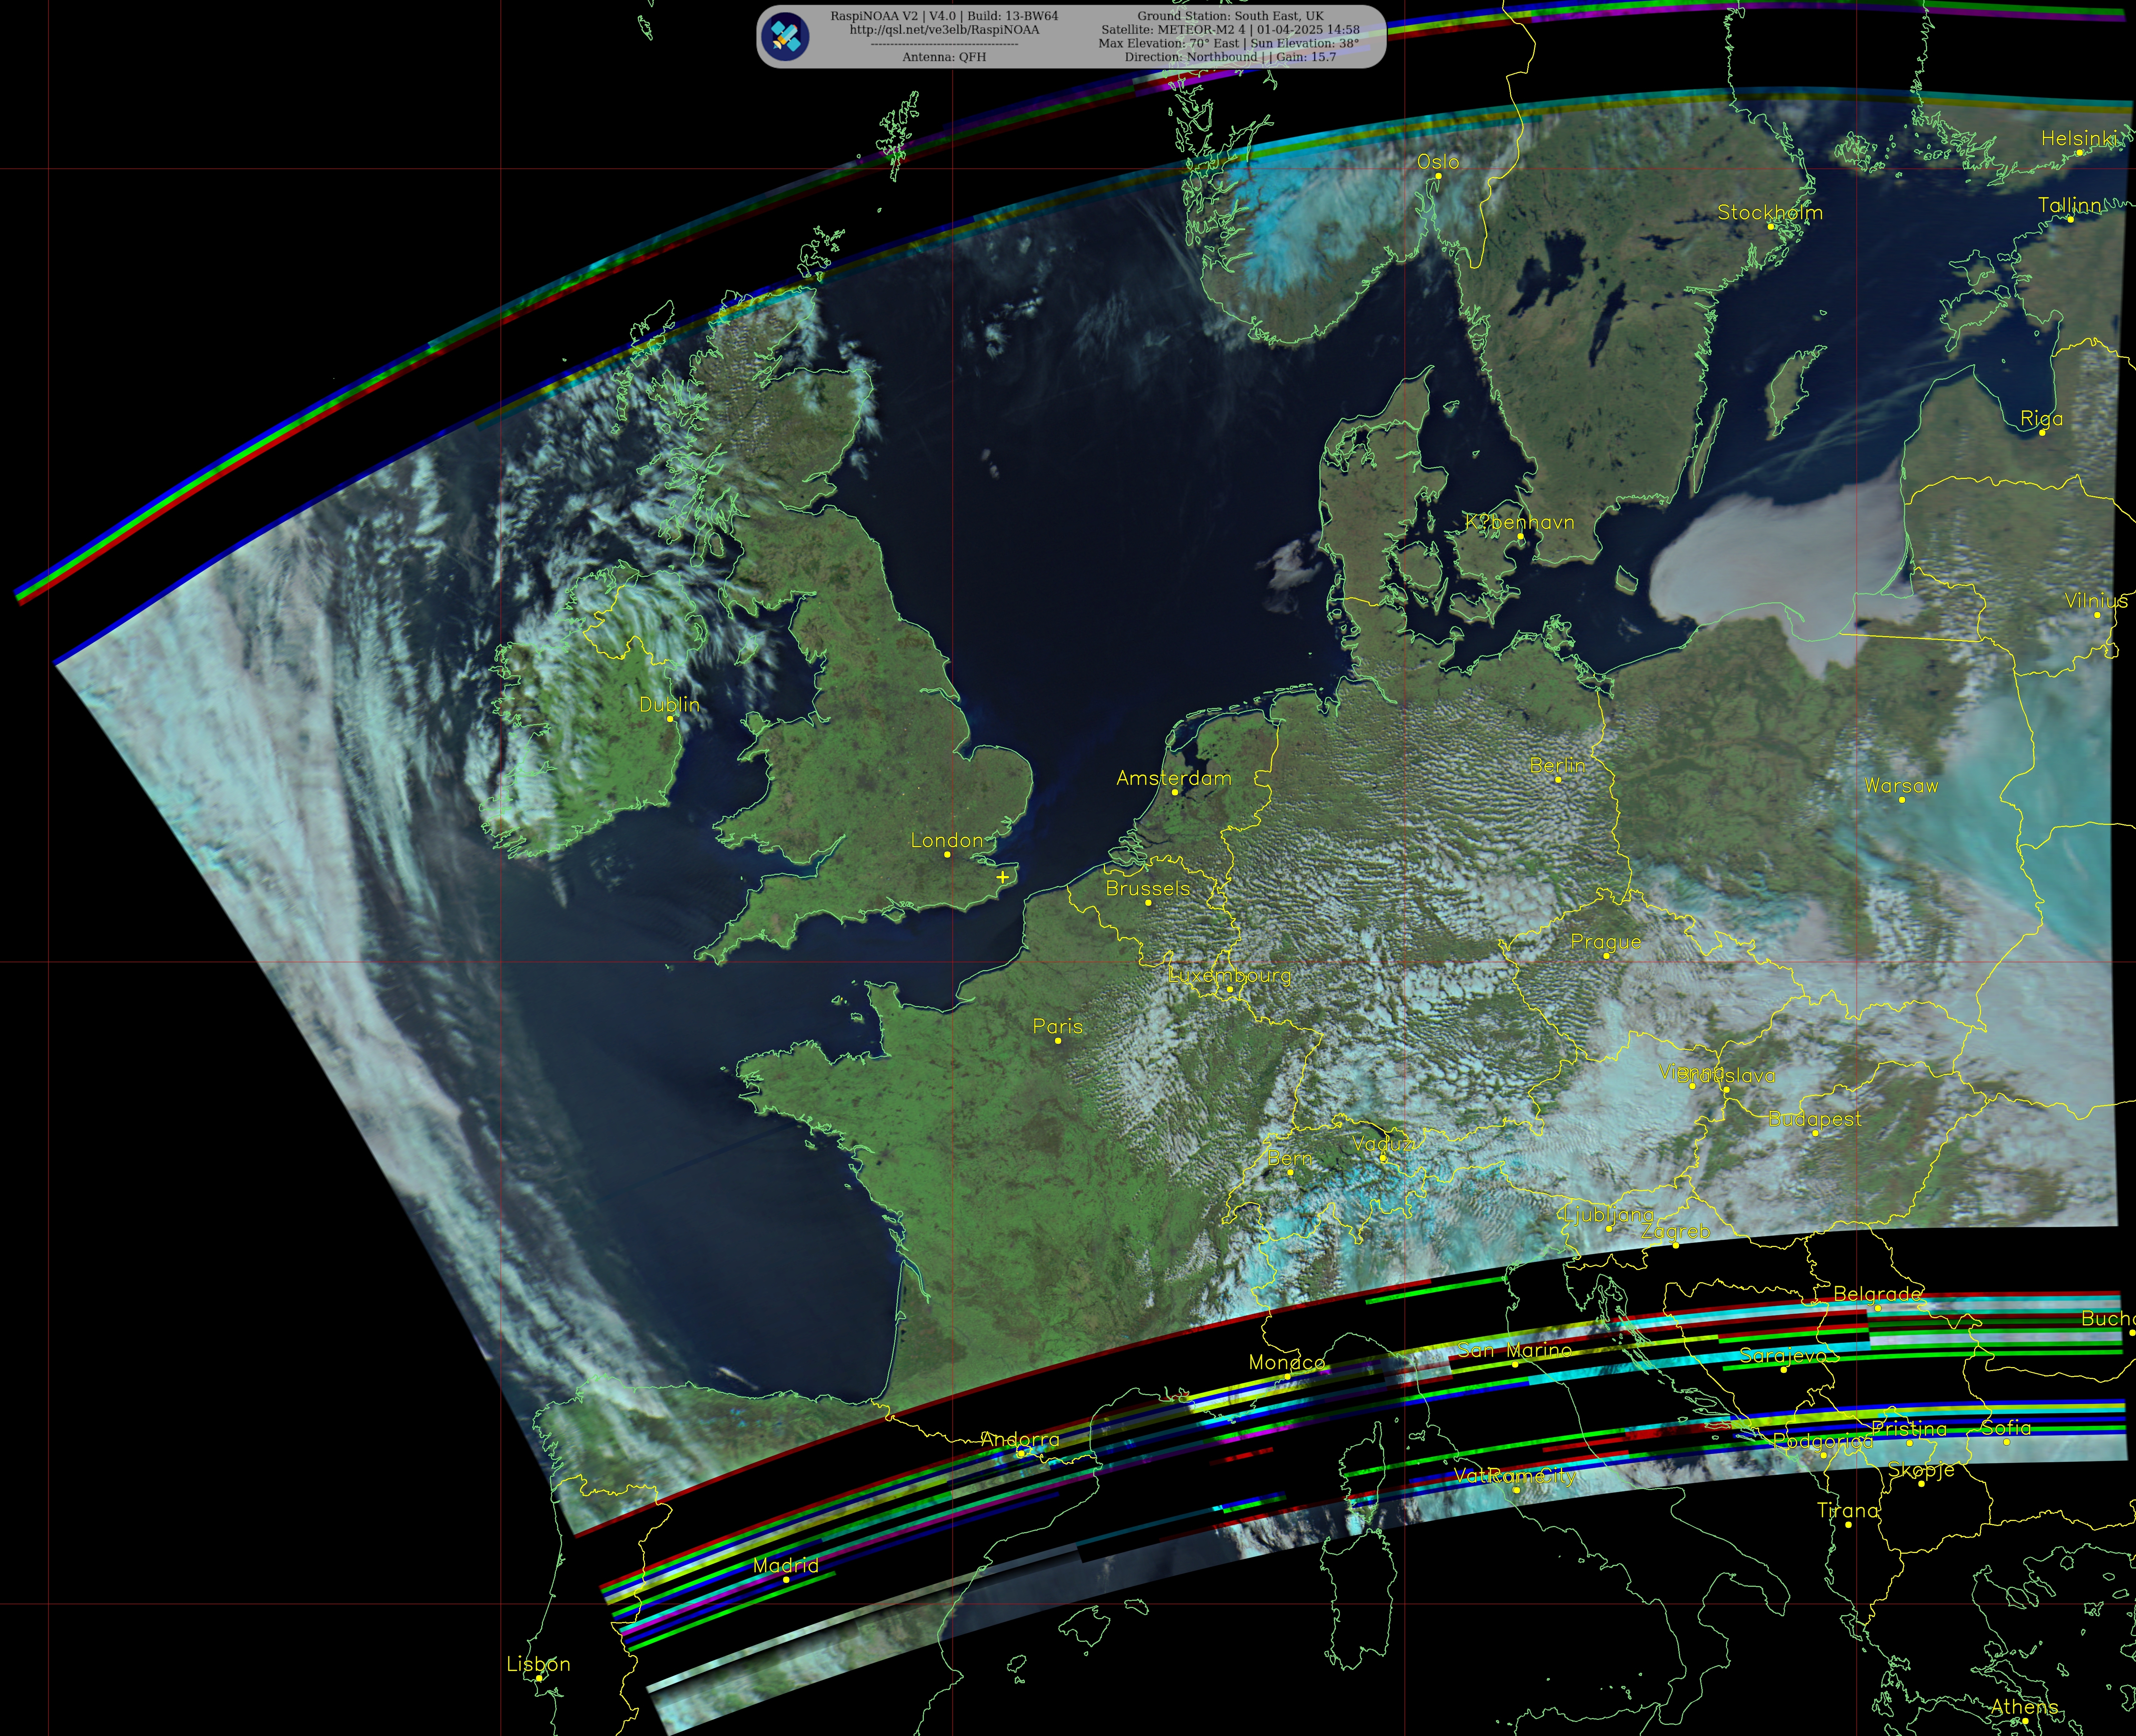This screenshot has width=2136, height=1736.
Task: Click the Bern city label
Action: (x=1289, y=1158)
